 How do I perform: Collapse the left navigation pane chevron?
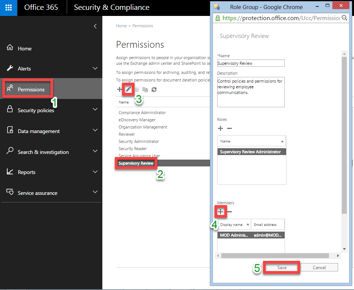point(95,26)
